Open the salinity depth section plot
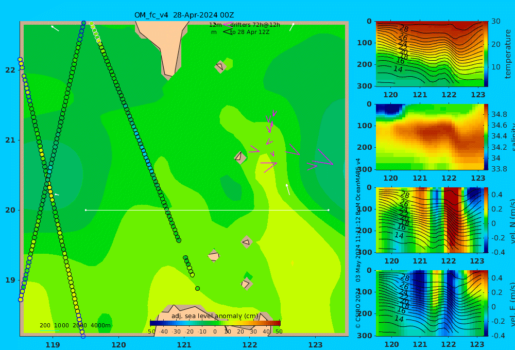The height and width of the screenshot is (350, 515). point(430,137)
